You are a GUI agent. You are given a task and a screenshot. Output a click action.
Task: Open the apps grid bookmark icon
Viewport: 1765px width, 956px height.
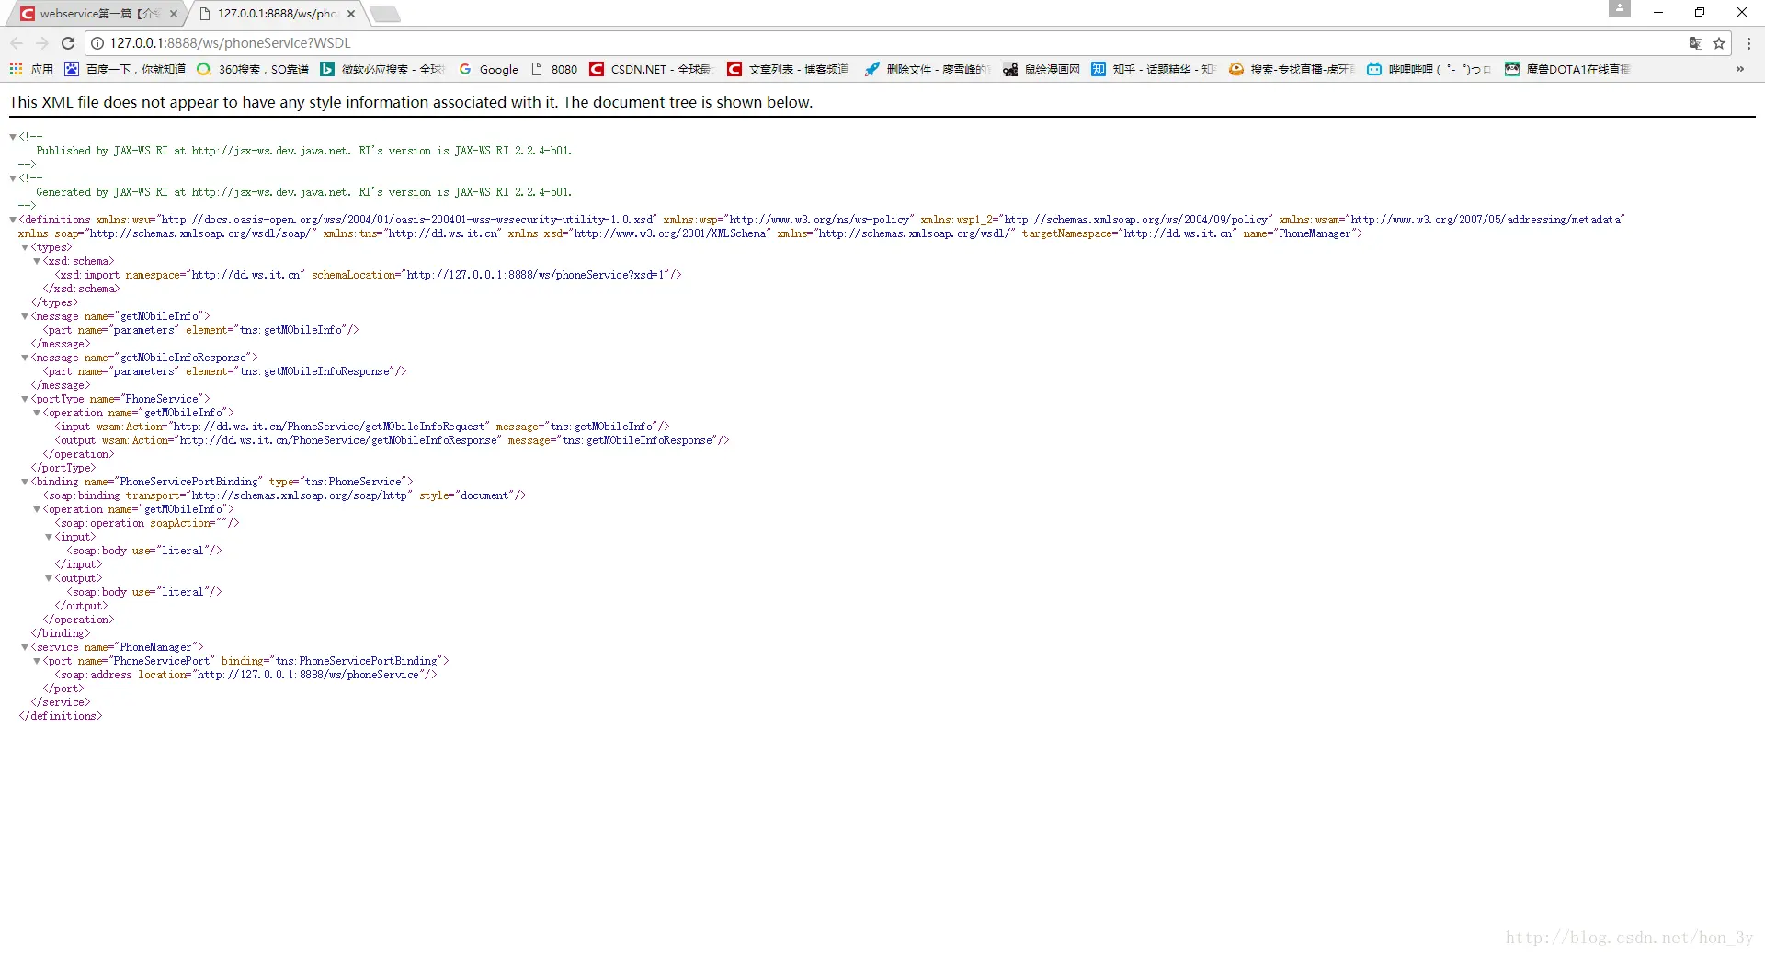(x=16, y=69)
